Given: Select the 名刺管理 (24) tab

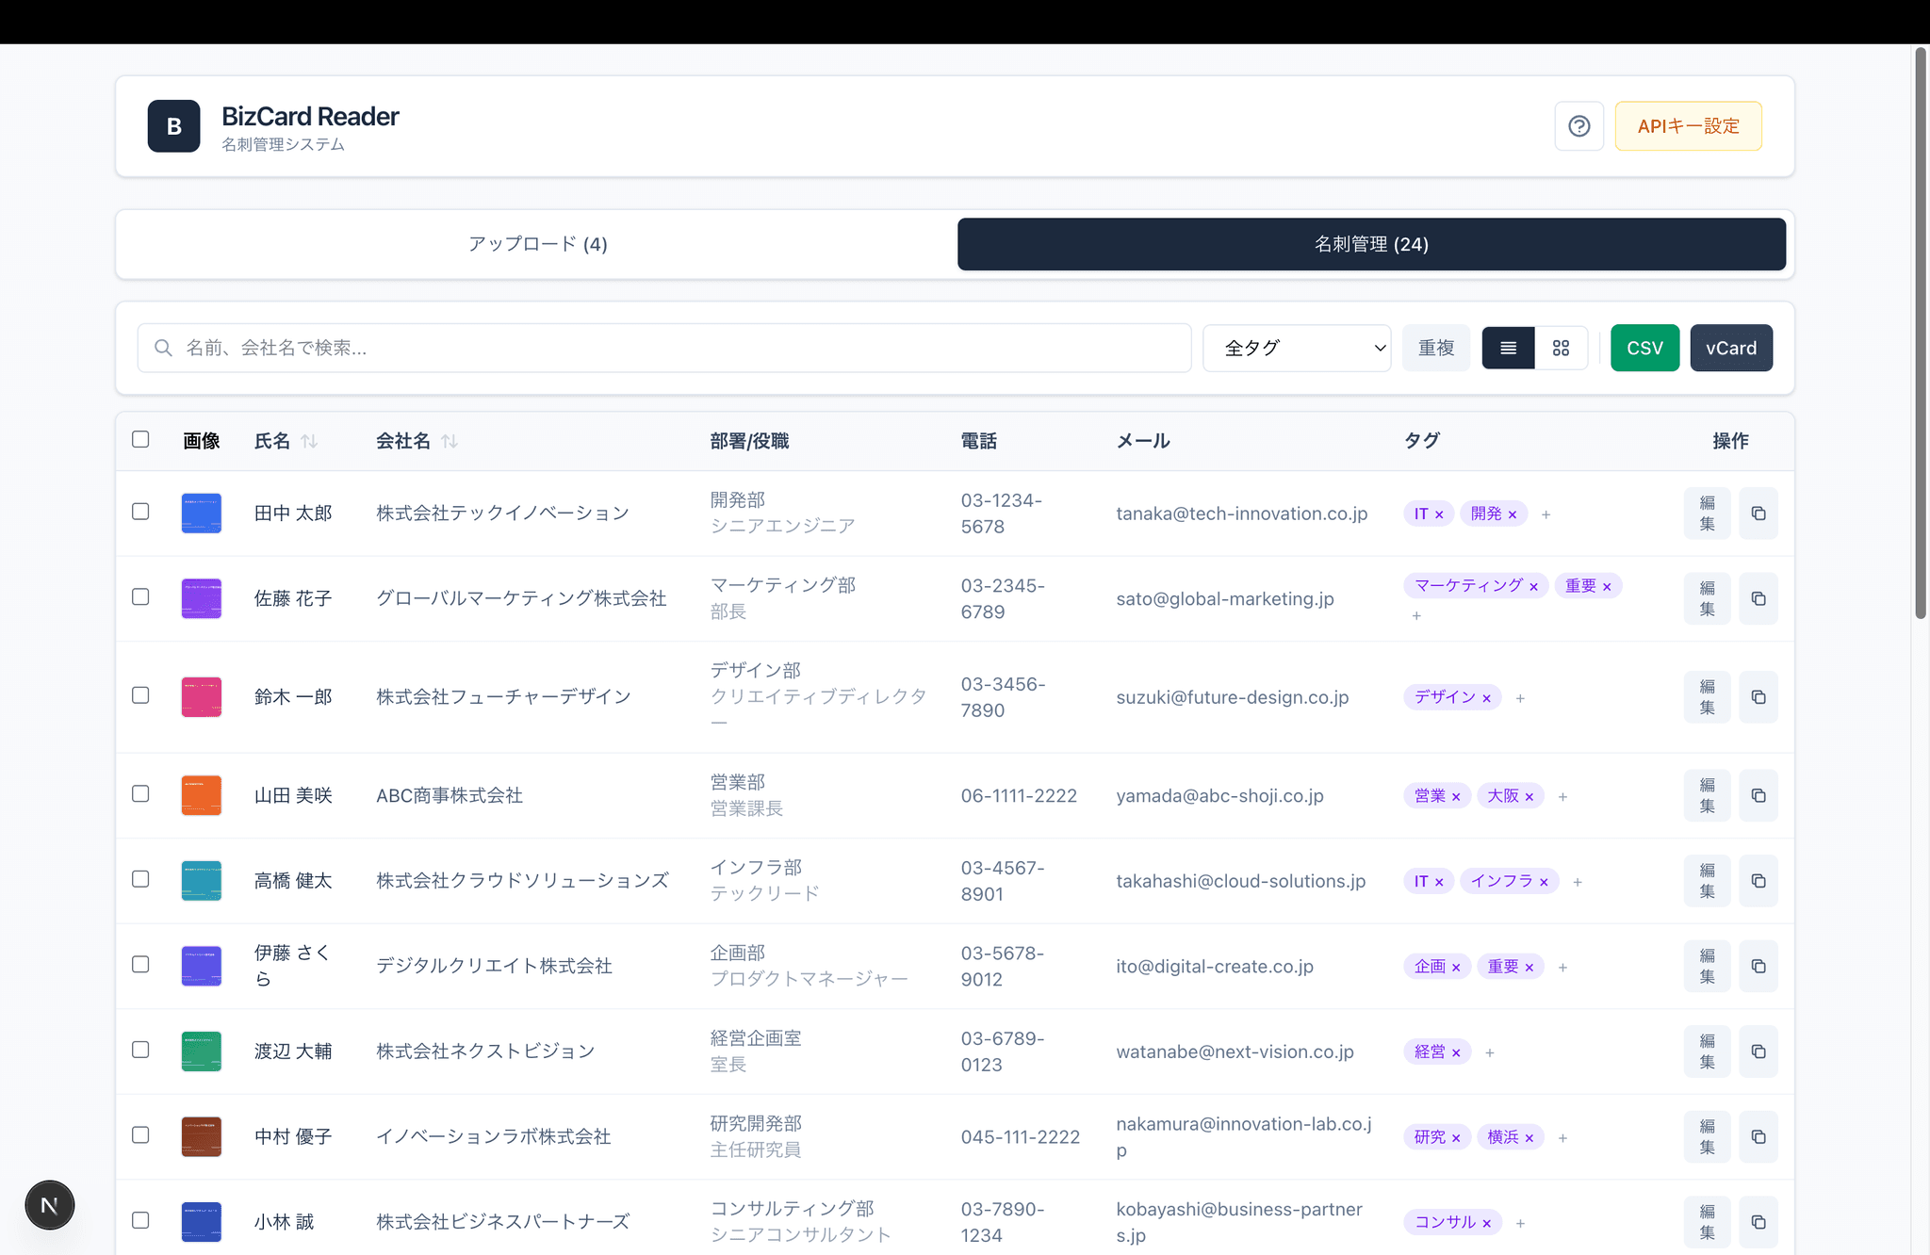Looking at the screenshot, I should 1371,244.
